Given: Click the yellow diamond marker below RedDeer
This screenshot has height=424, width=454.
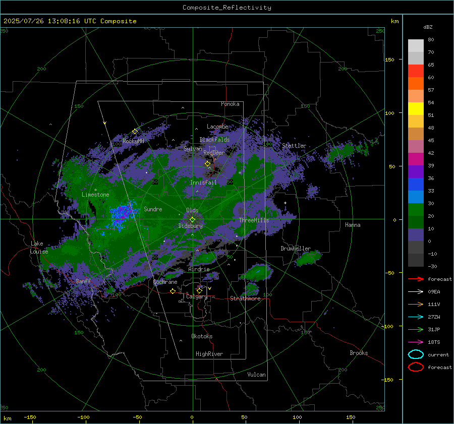Looking at the screenshot, I should (207, 164).
